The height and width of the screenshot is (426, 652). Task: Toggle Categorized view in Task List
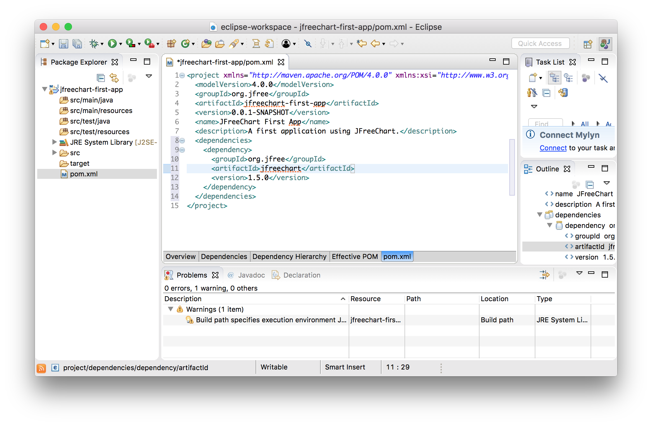point(555,78)
